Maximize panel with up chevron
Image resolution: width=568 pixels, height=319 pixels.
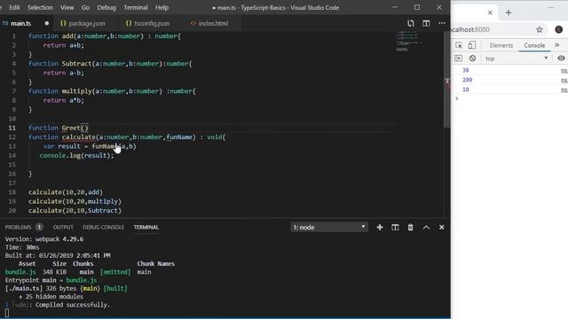point(426,227)
